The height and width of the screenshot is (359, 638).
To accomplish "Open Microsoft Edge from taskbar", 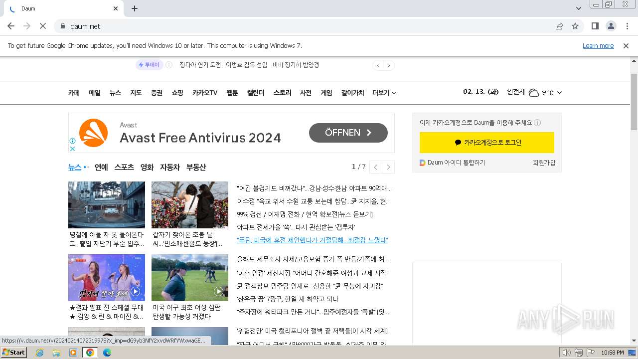I will point(107,353).
